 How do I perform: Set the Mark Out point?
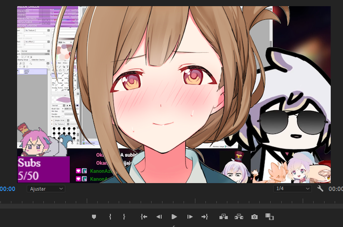[x=124, y=217]
